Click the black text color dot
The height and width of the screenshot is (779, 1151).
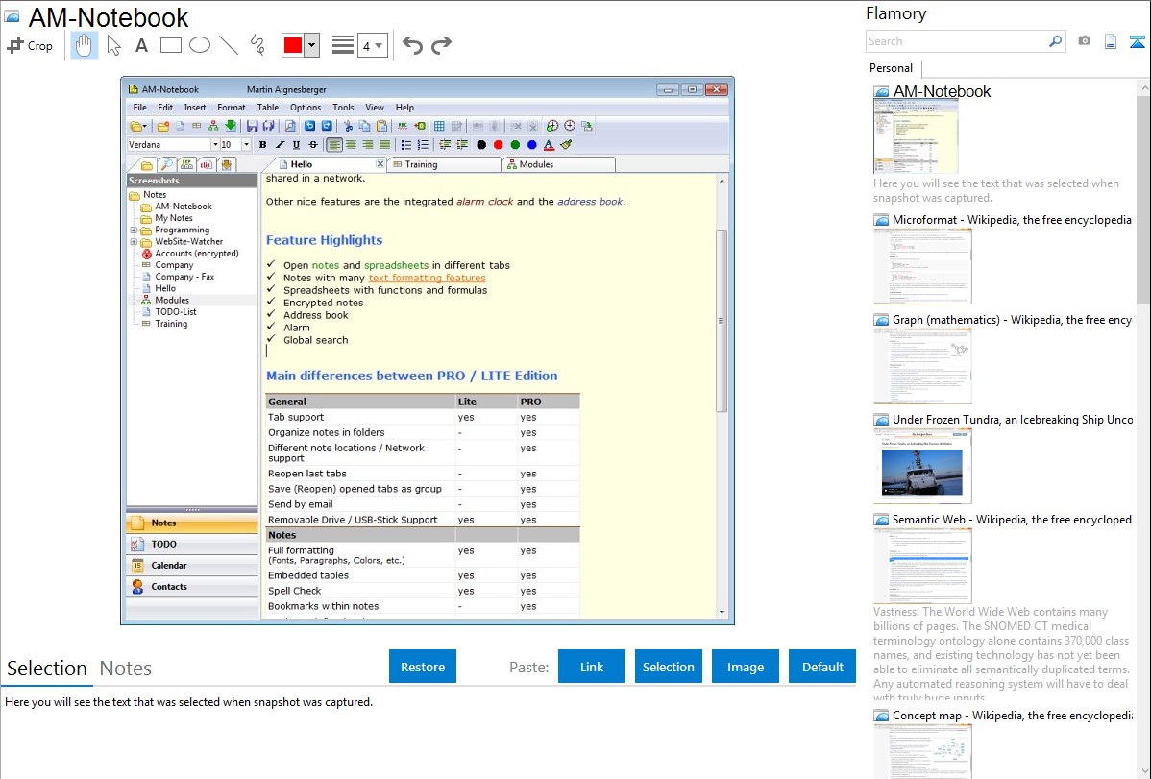[480, 145]
